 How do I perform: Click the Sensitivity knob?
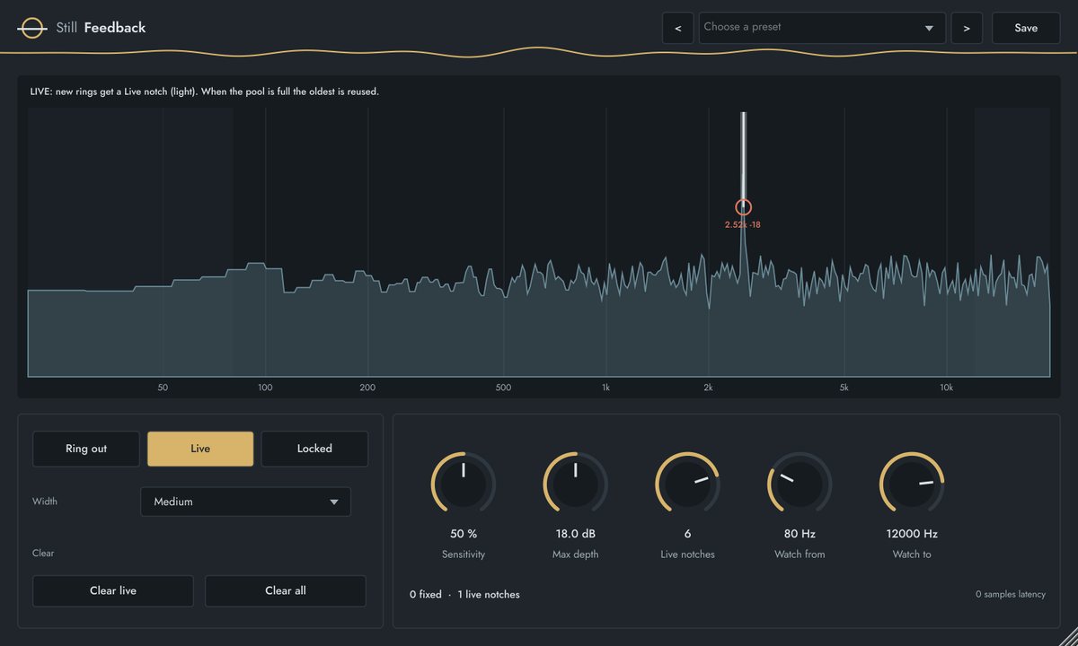pyautogui.click(x=464, y=484)
